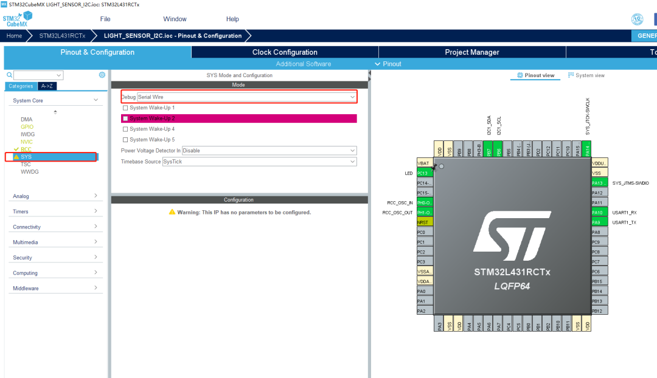Select the PA11 pin on chip
The image size is (657, 378).
(x=599, y=202)
